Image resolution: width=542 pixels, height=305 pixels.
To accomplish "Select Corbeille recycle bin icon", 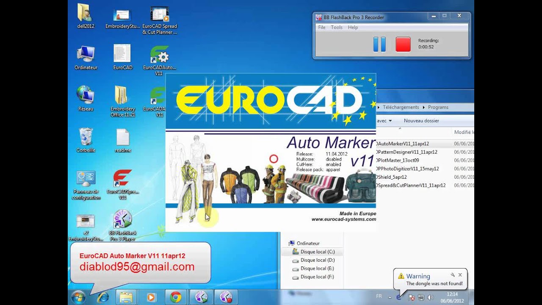I will click(x=86, y=140).
